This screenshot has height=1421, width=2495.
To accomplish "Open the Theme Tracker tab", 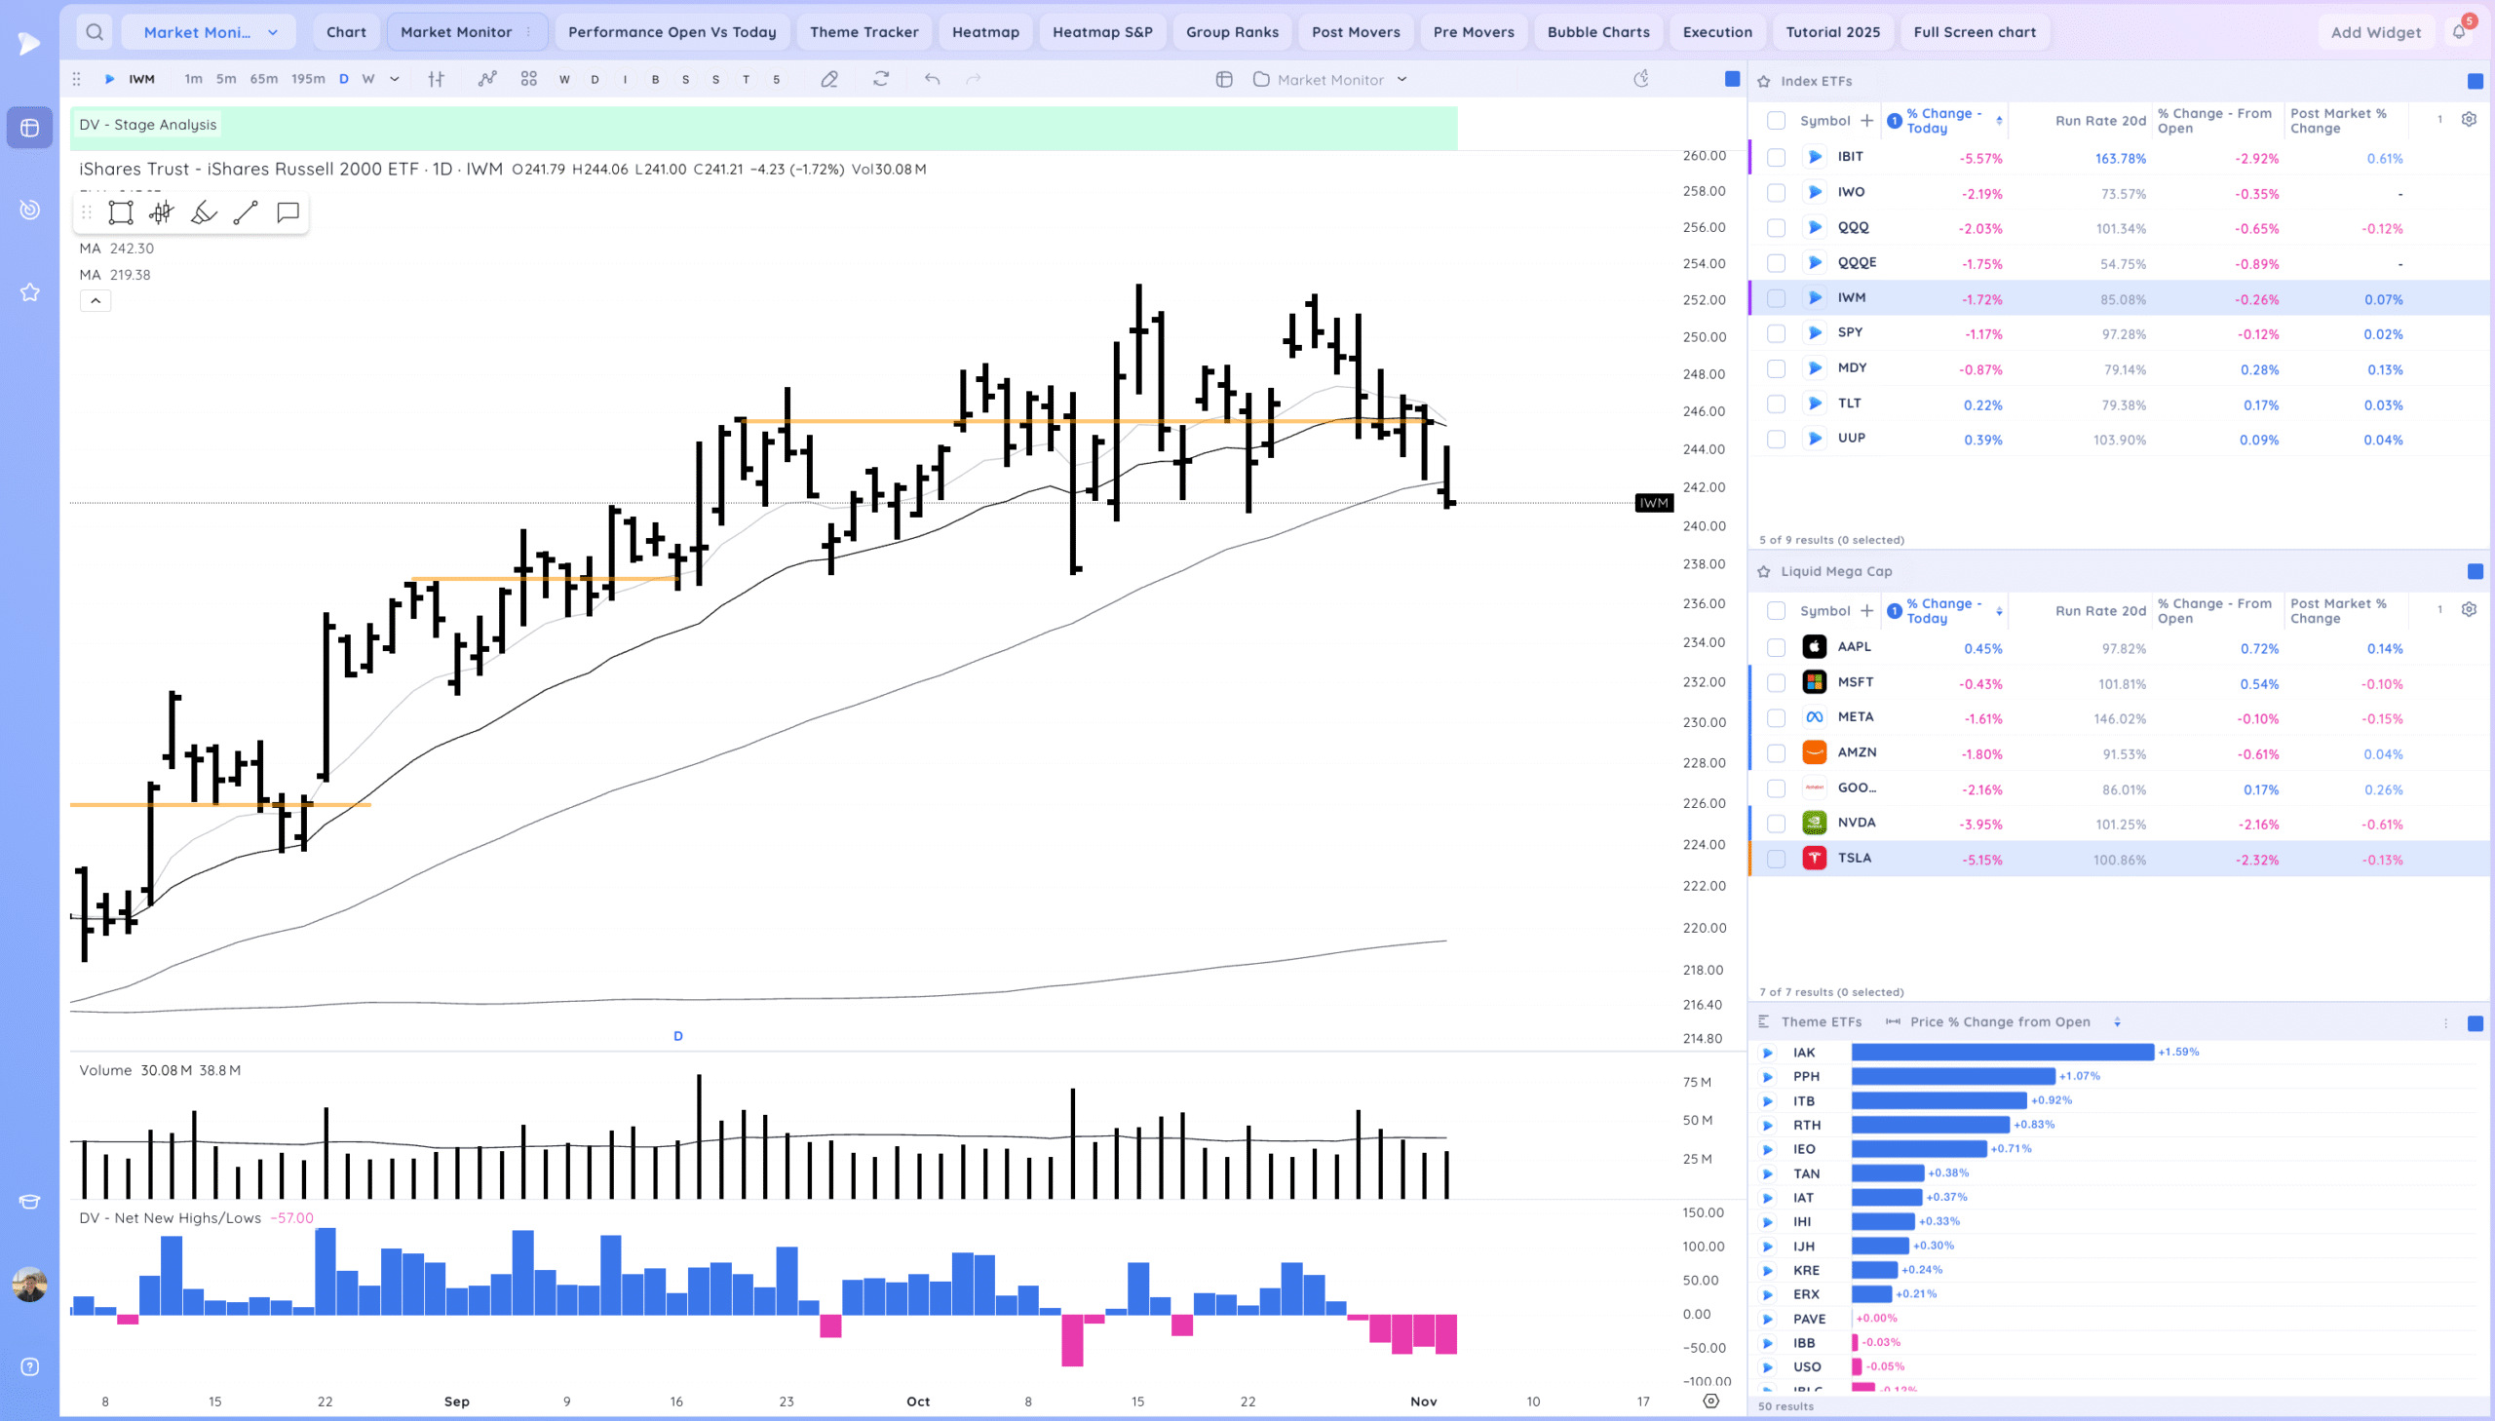I will click(864, 32).
